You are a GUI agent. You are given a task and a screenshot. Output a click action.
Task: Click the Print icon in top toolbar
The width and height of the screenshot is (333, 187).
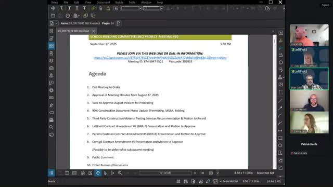[68, 16]
